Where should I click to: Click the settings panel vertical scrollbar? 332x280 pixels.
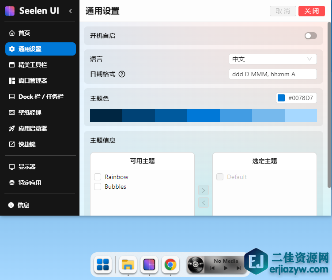(329, 105)
